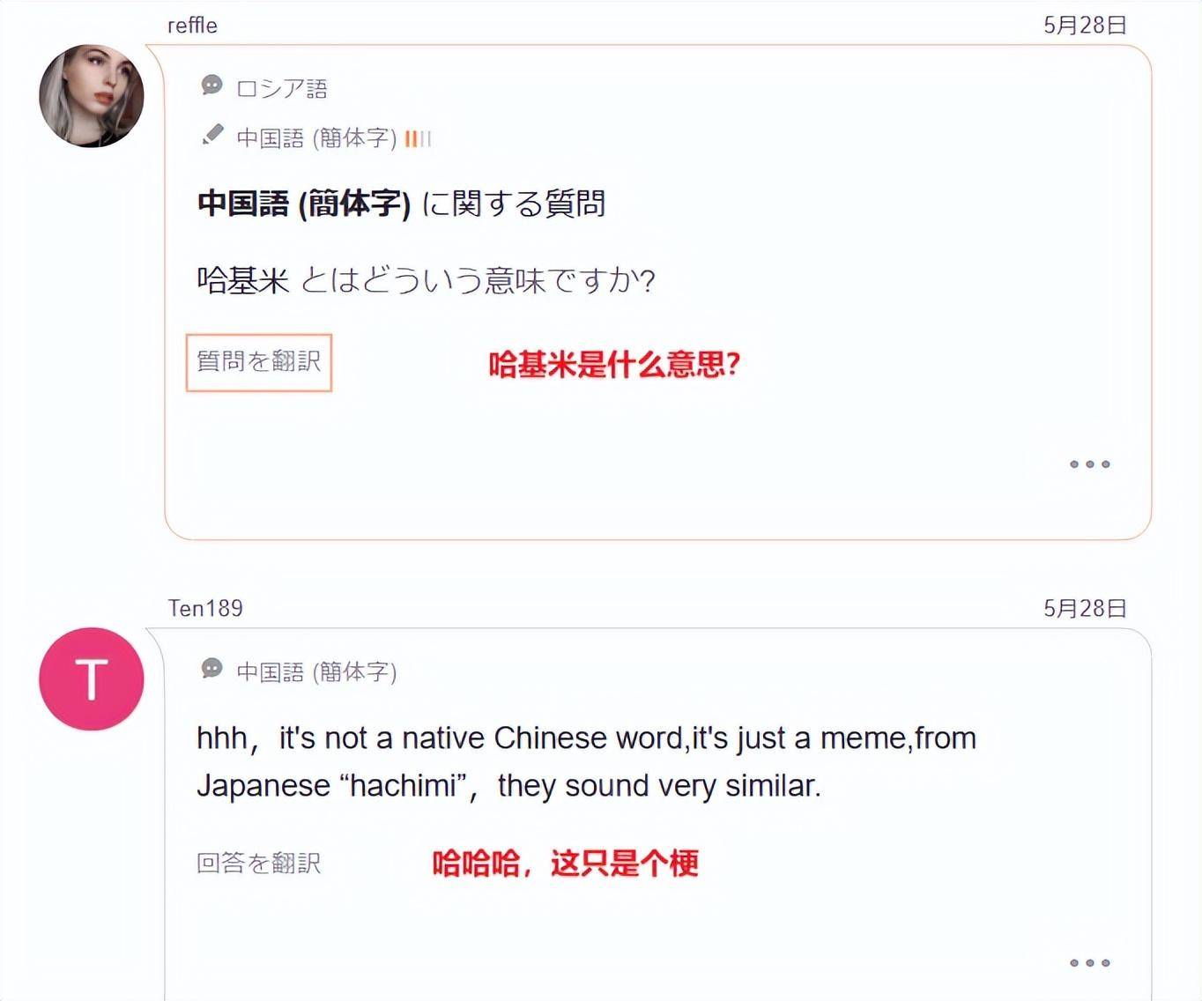Image resolution: width=1202 pixels, height=1001 pixels.
Task: Click the ロシア語 native language label
Action: [282, 89]
